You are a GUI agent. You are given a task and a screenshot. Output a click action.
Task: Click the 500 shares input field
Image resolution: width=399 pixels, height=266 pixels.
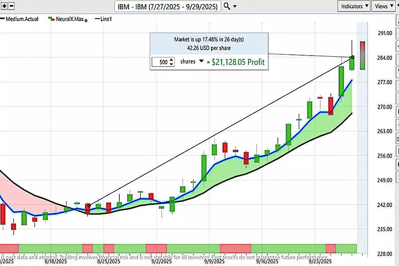coord(160,62)
